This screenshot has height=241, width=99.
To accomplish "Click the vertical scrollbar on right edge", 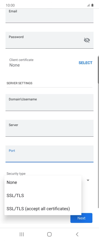I will pos(98,69).
